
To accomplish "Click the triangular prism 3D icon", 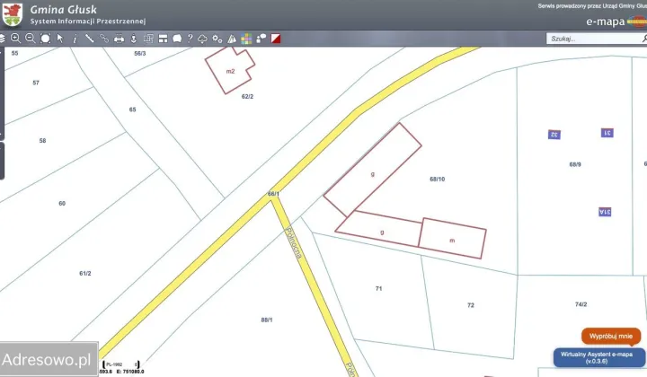I will [232, 39].
